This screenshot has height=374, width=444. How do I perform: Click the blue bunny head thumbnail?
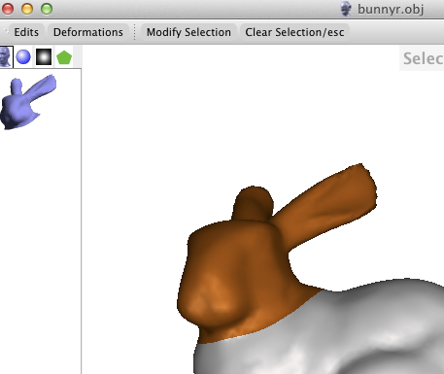pyautogui.click(x=28, y=102)
